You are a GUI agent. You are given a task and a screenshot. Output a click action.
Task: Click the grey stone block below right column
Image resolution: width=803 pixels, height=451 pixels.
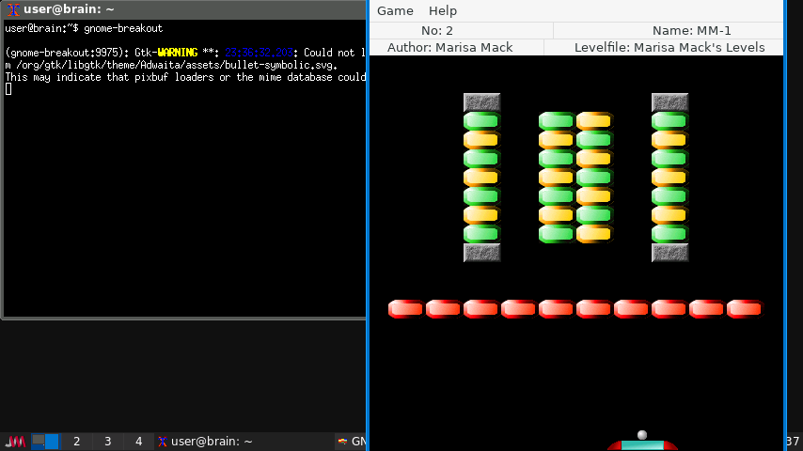pyautogui.click(x=670, y=253)
